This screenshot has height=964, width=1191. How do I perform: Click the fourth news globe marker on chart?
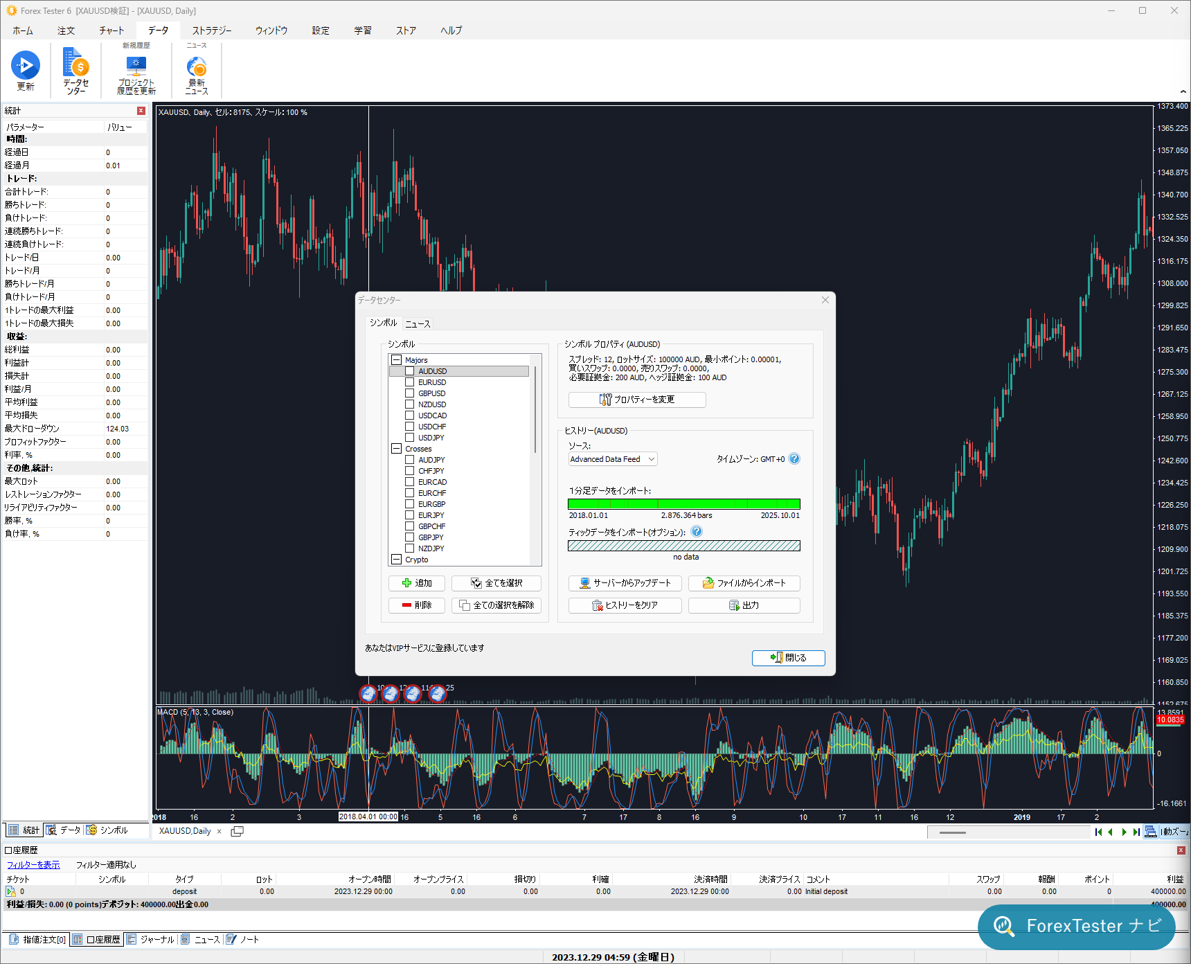[x=437, y=693]
